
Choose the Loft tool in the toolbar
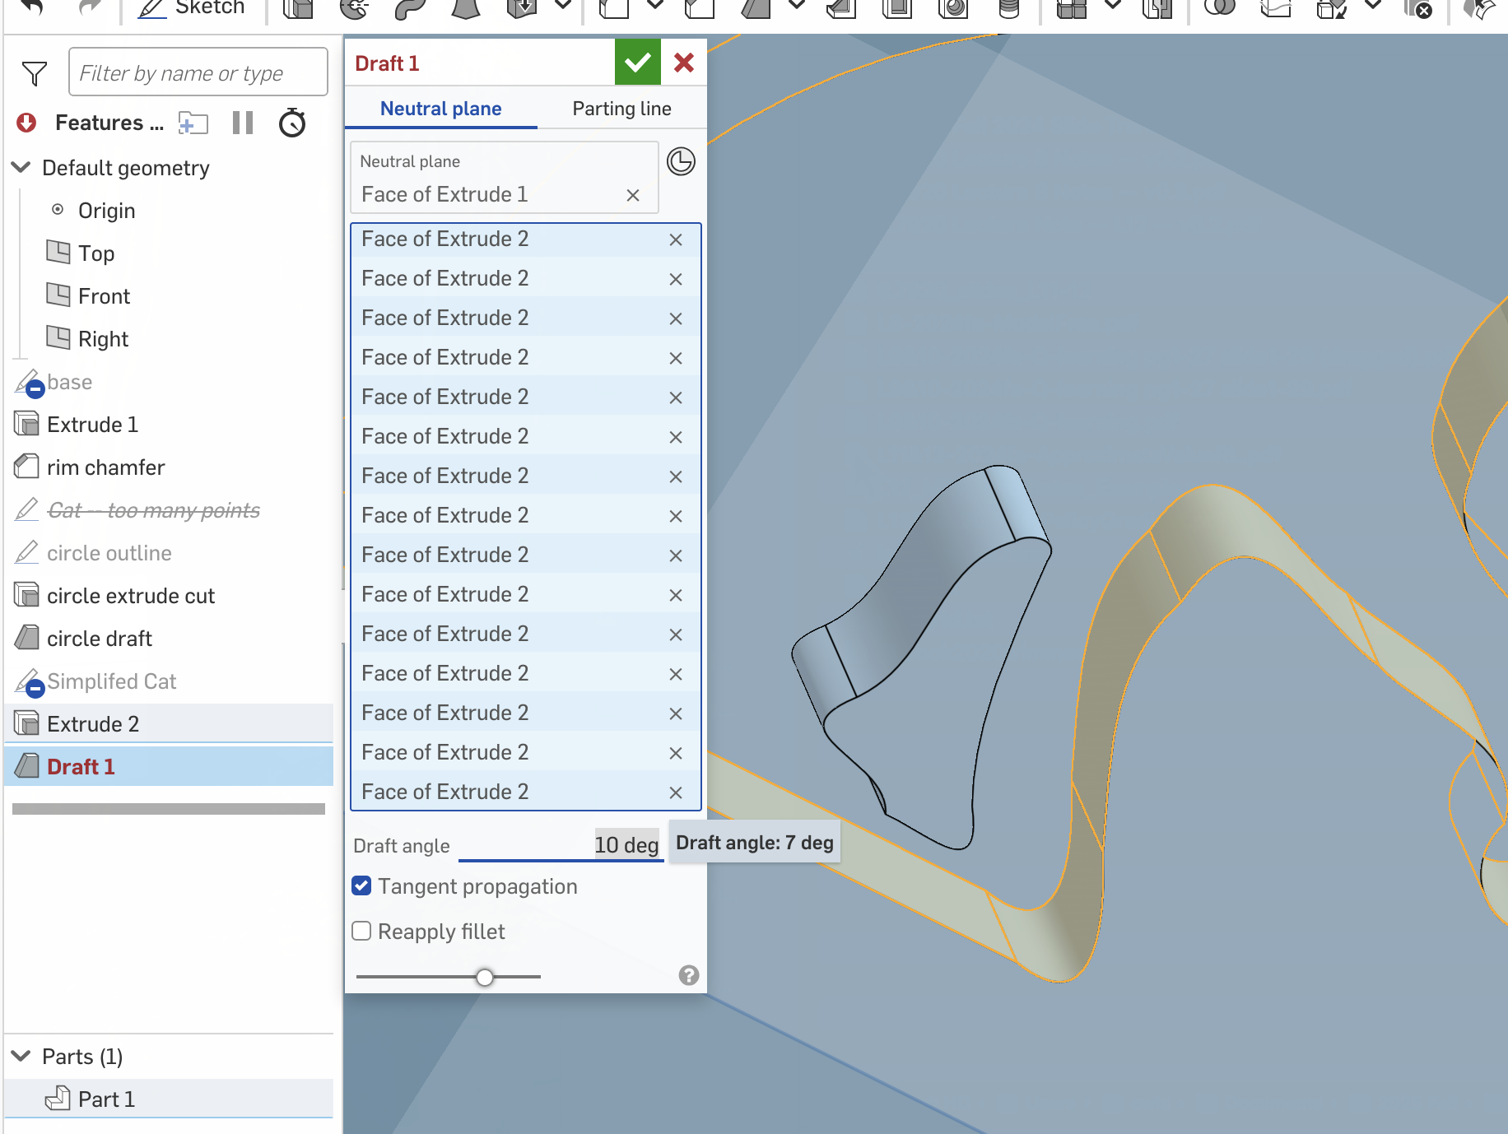(466, 8)
